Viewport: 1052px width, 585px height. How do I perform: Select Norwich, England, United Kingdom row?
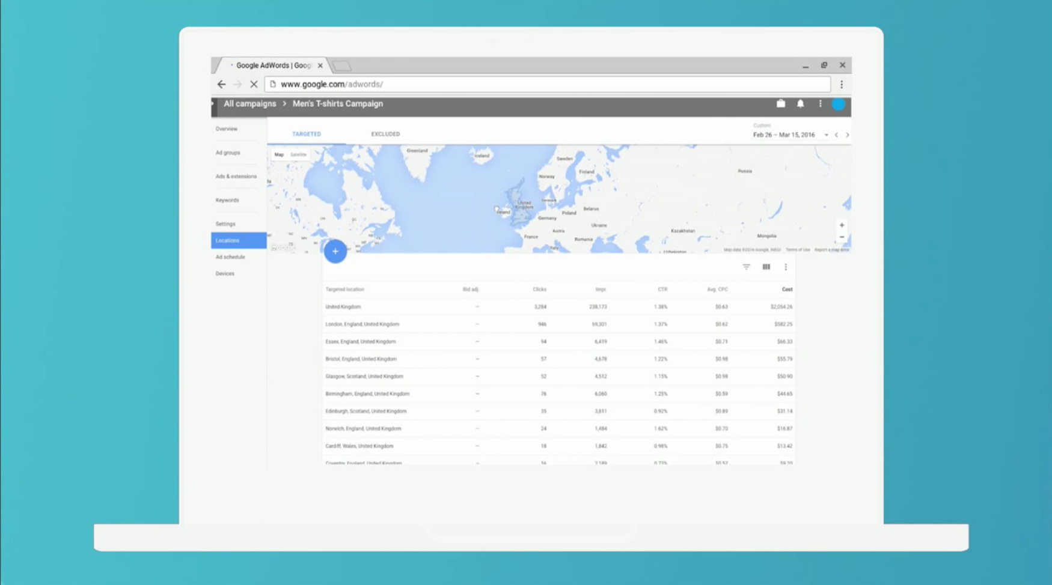coord(558,429)
